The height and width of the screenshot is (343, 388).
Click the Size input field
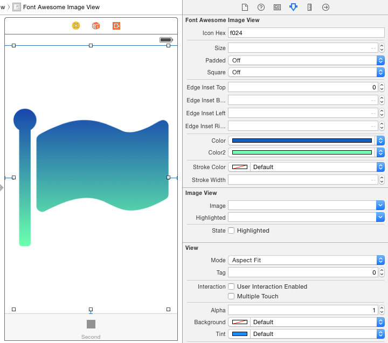click(303, 48)
